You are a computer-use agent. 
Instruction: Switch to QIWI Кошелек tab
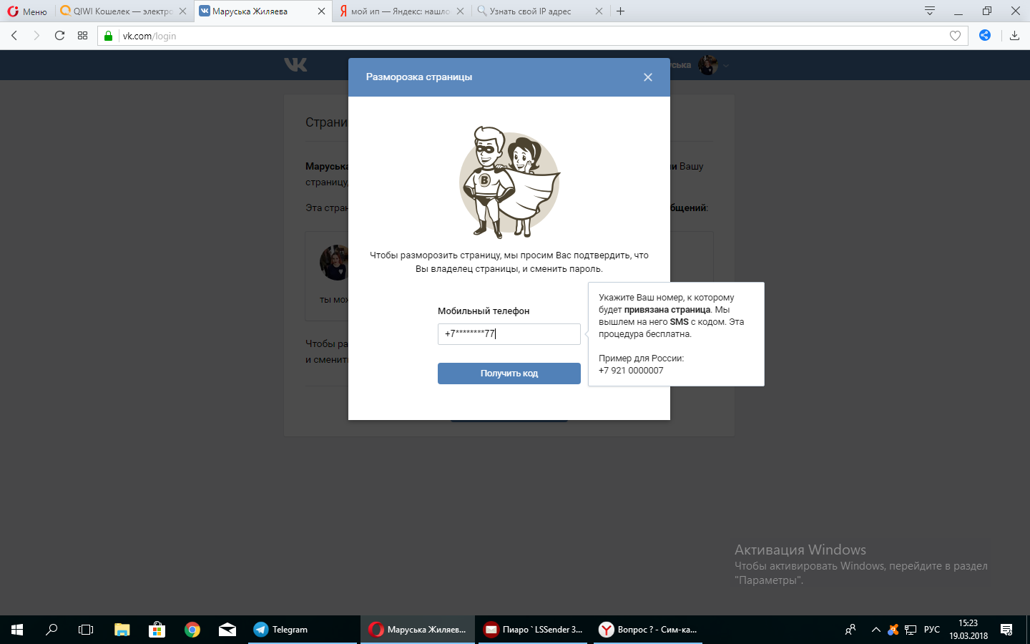tap(123, 11)
